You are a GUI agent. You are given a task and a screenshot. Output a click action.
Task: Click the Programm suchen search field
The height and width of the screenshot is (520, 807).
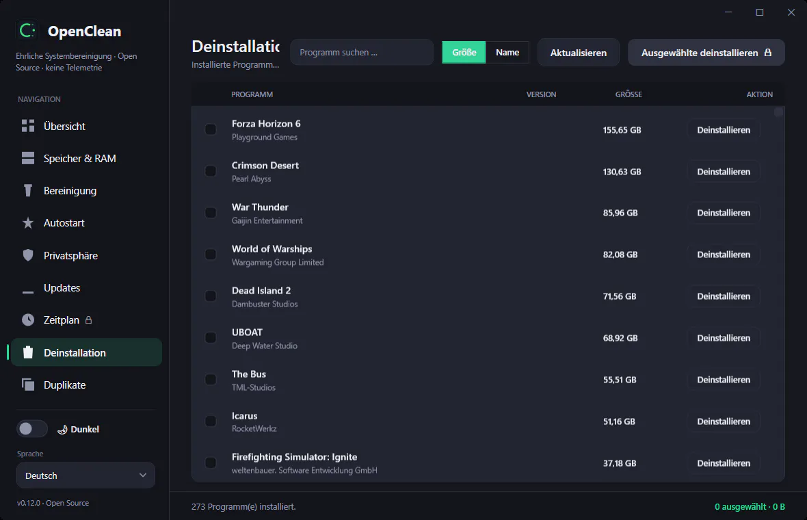[x=362, y=53]
